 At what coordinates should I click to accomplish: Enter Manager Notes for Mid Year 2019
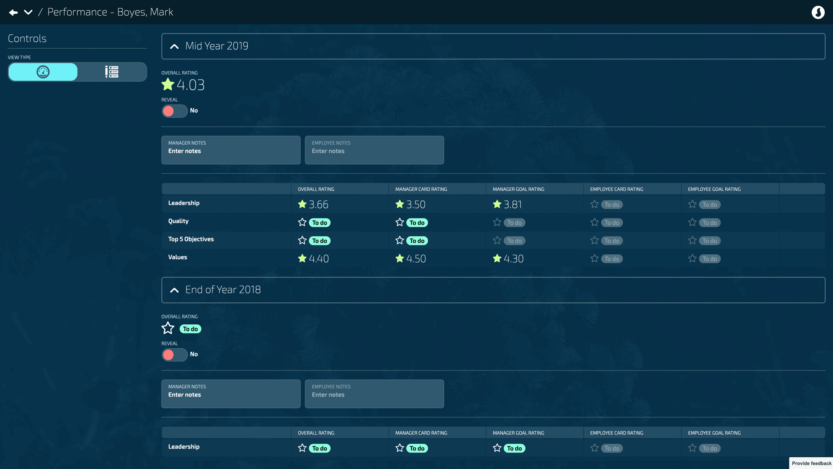[x=231, y=150]
